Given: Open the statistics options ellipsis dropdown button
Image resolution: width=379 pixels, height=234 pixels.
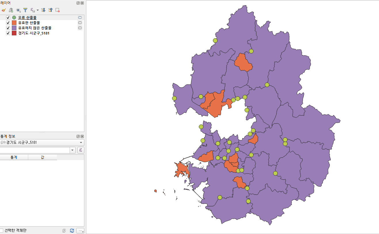Looking at the screenshot, I should 80,231.
